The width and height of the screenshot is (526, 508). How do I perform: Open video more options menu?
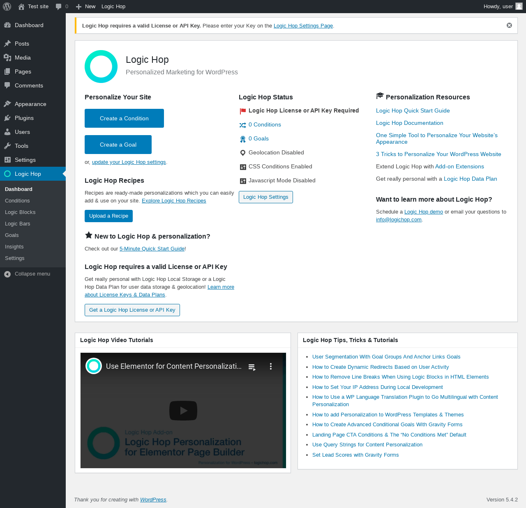[x=271, y=366]
